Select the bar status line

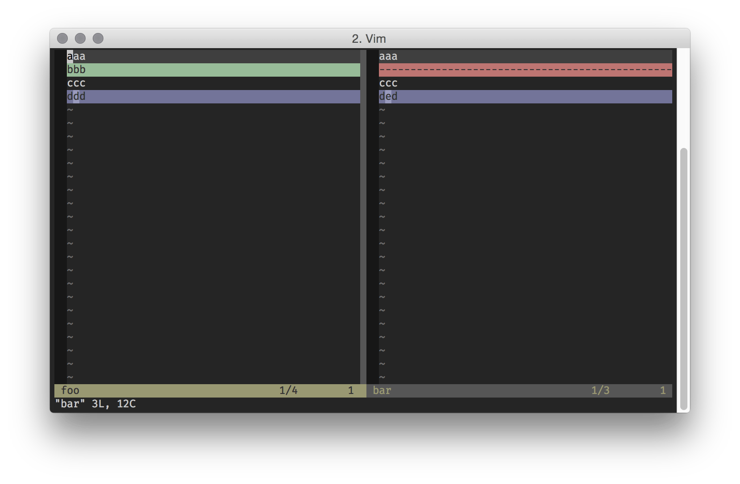pyautogui.click(x=490, y=390)
